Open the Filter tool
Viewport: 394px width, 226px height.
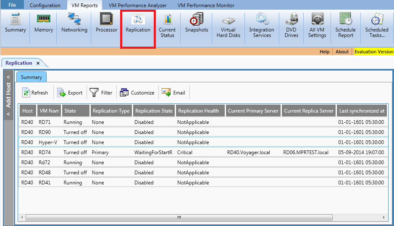[x=101, y=93]
